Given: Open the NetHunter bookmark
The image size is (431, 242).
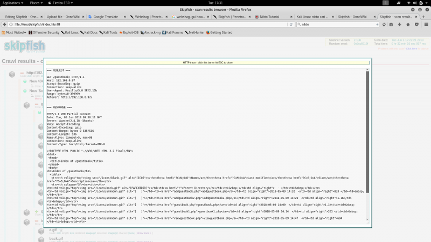Looking at the screenshot, I should (194, 32).
